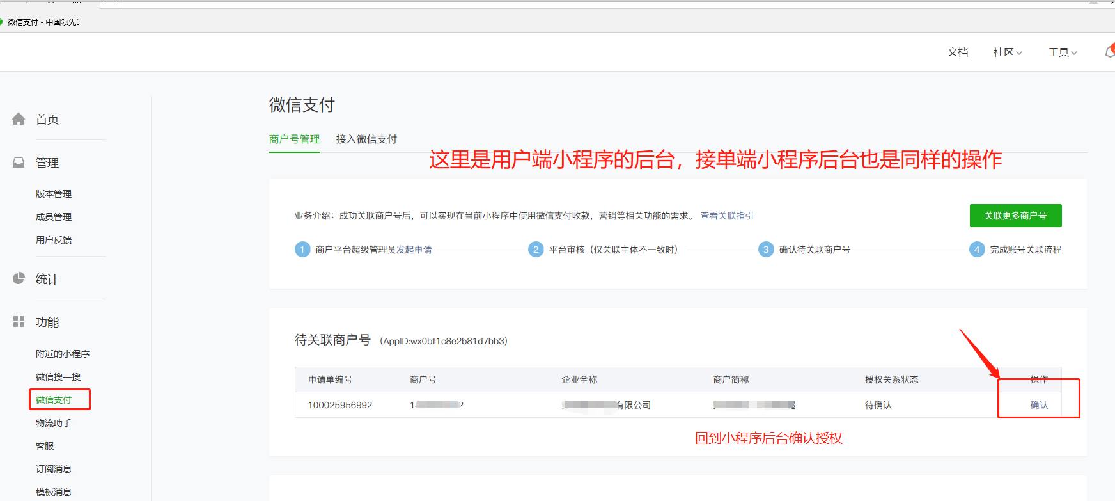Click 确认 in the pending merchant row
This screenshot has width=1115, height=501.
coord(1039,405)
